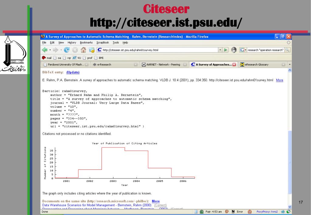Screen dimensions: 311x215
Task: Click the (Correct) link after Bernstein, Rahm
Action: pyautogui.click(x=161, y=205)
